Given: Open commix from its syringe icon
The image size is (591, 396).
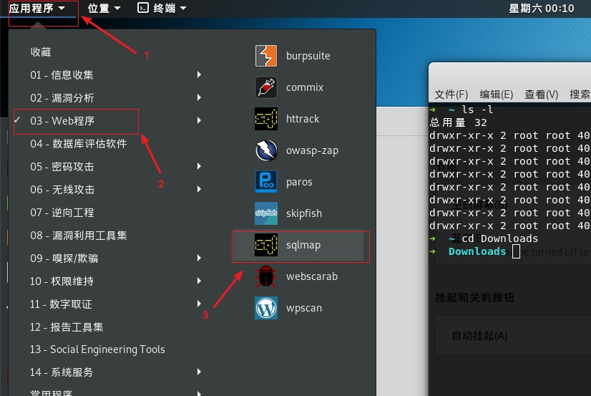Looking at the screenshot, I should click(x=266, y=87).
